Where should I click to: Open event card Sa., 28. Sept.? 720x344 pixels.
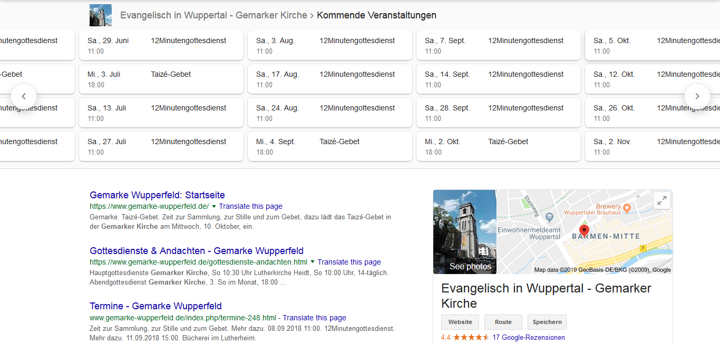[x=499, y=113]
